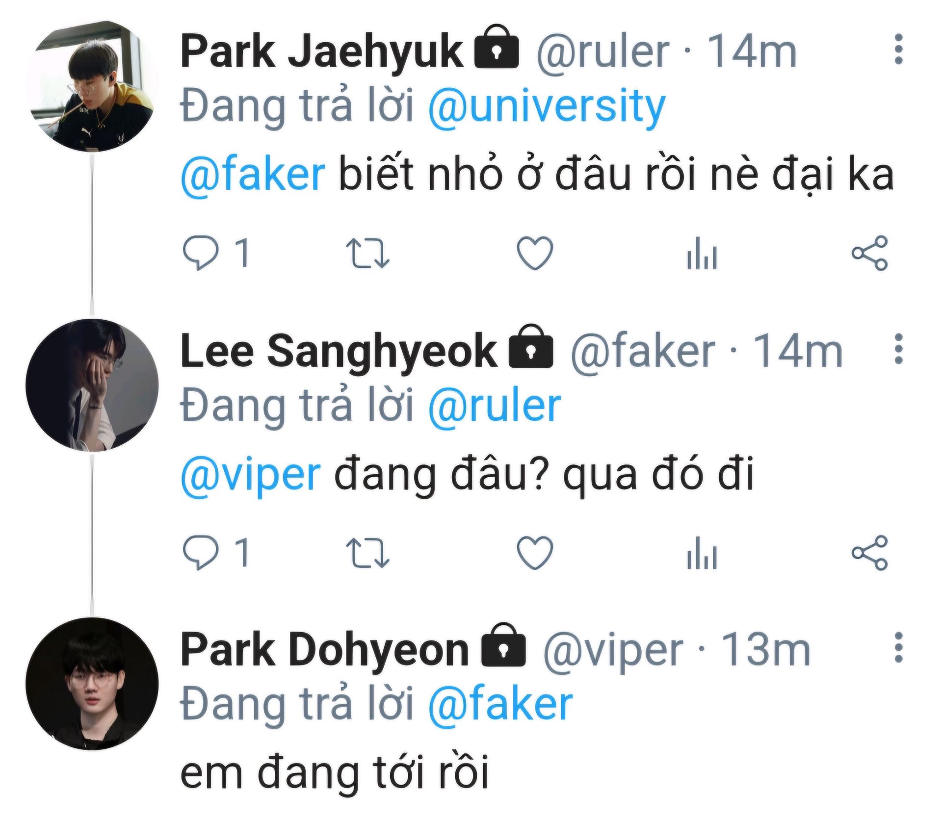Click the @faker mention in Ruler's tweet

click(x=253, y=175)
